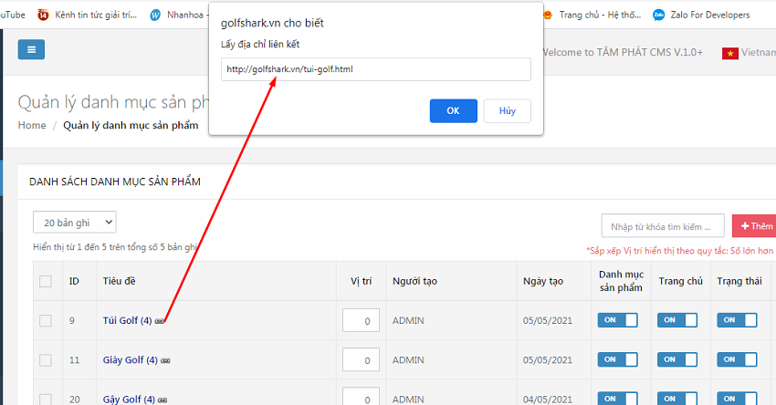Toggle Danh mục sản phẩm switch for Gậy Golf
This screenshot has width=776, height=405.
[x=619, y=399]
